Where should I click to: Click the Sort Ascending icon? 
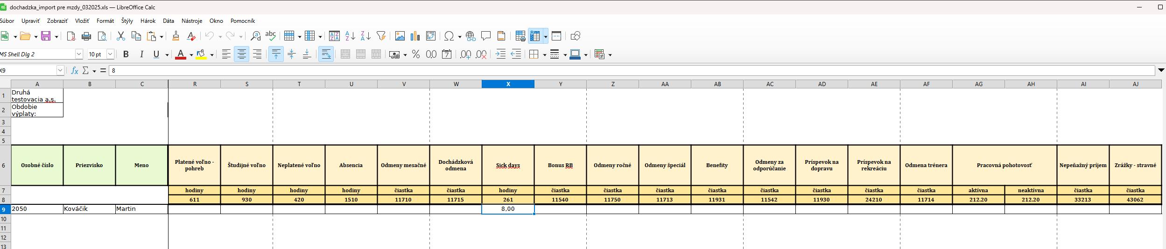click(350, 36)
